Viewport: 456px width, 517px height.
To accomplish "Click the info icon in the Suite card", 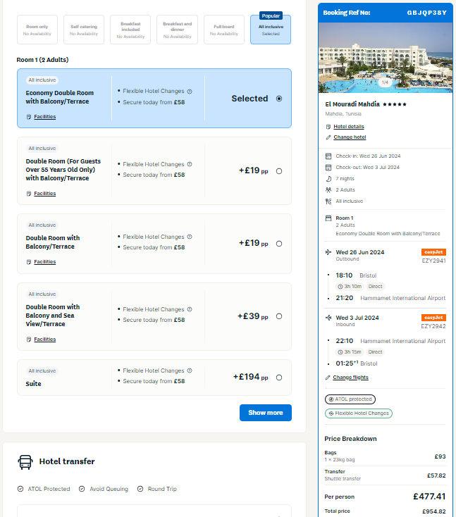I will click(190, 370).
